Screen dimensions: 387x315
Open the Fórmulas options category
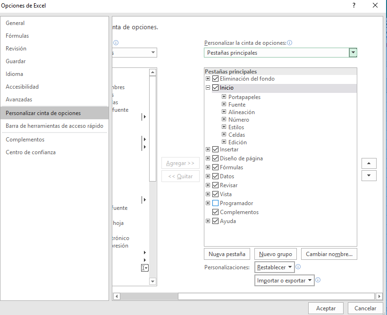tap(17, 36)
